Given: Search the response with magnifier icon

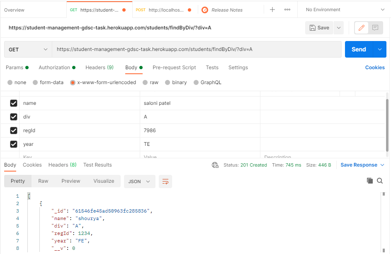Looking at the screenshot, I should click(x=380, y=181).
